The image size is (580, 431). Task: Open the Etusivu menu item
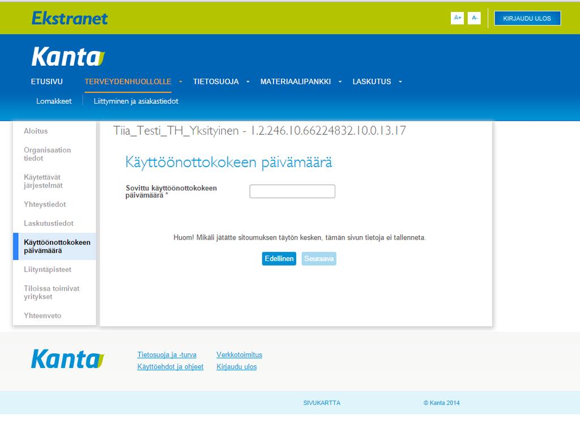point(46,82)
